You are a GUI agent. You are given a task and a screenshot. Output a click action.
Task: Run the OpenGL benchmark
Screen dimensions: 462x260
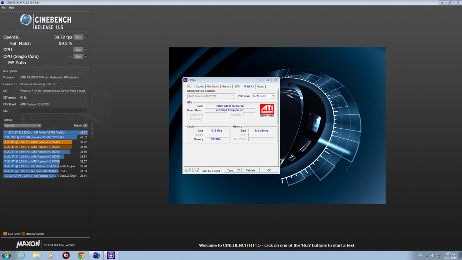(x=78, y=37)
